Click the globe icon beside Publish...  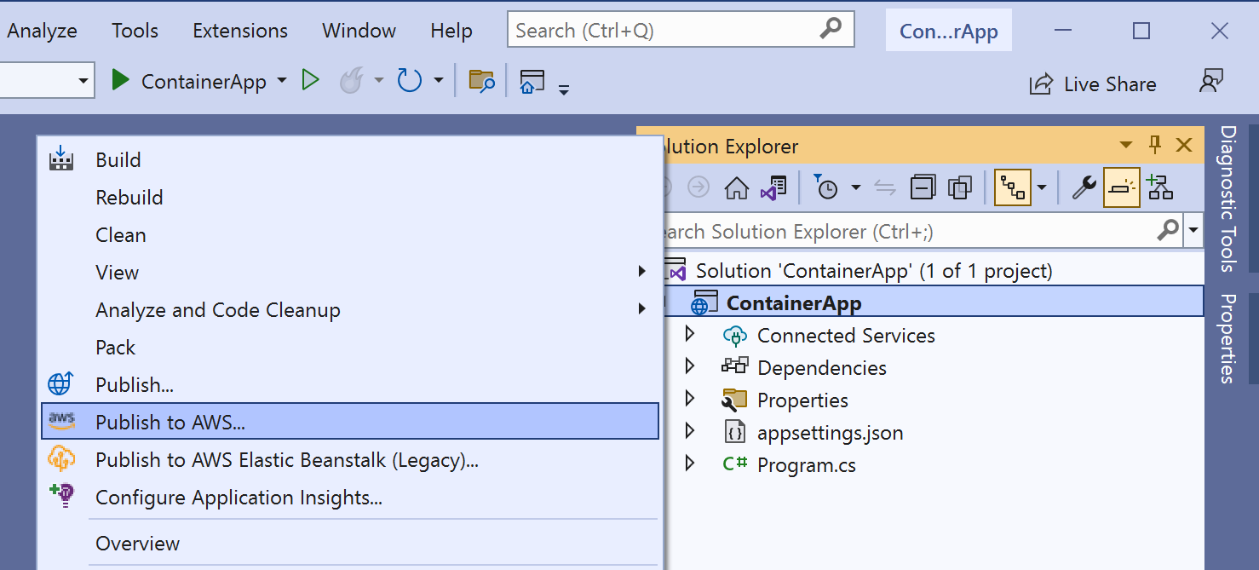pos(60,384)
